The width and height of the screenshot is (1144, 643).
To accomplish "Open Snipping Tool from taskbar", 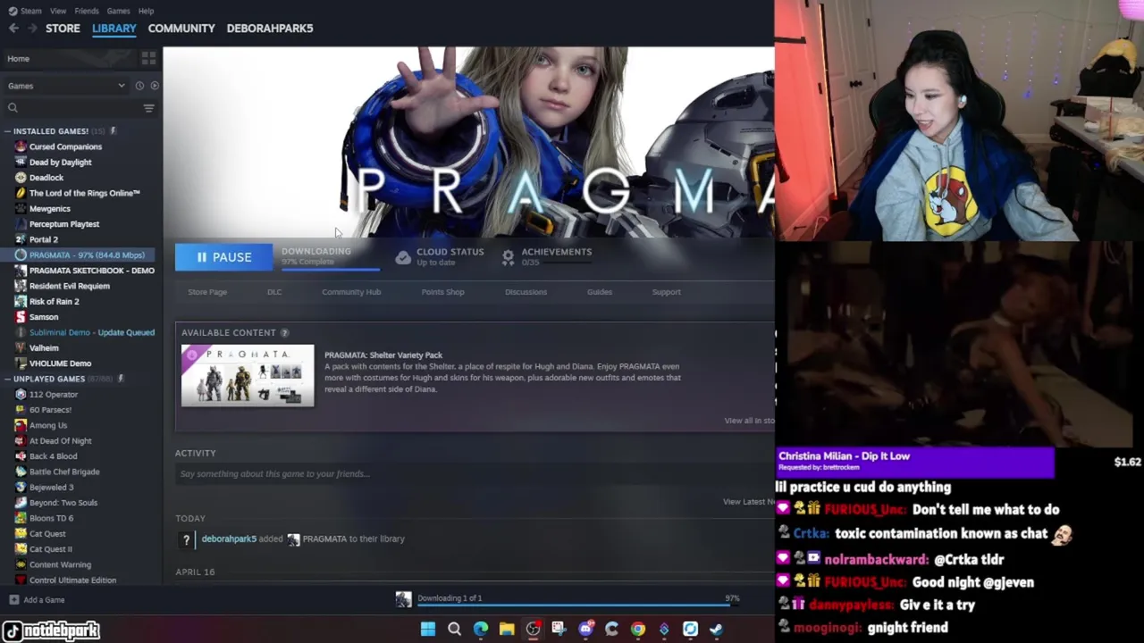I will coord(559,630).
